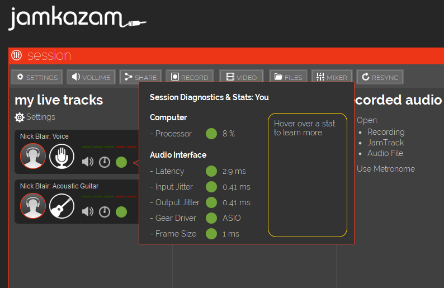The height and width of the screenshot is (288, 444).
Task: Adjust the Voice track pan knob
Action: (105, 162)
